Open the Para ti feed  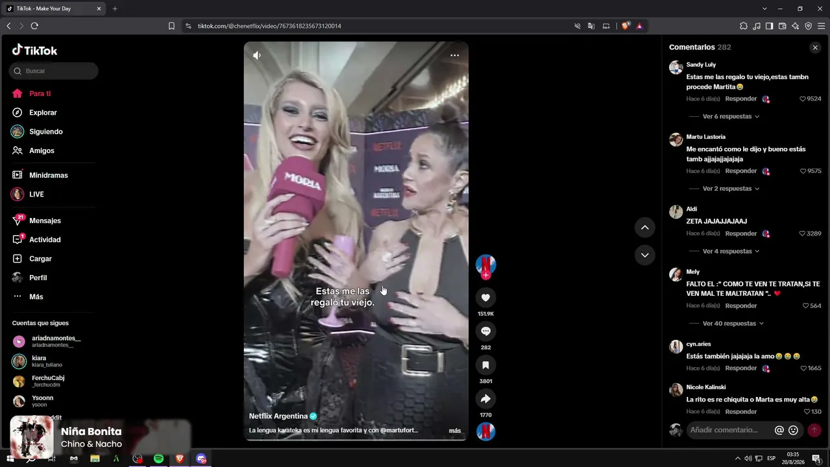pos(40,93)
